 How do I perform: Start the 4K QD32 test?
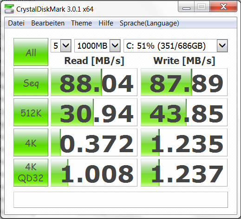pyautogui.click(x=31, y=173)
